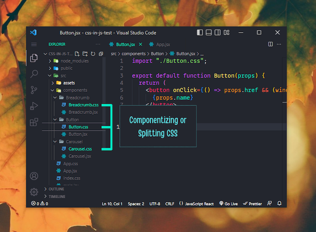Viewport: 316px width, 232px height.
Task: Open the hamburger application menu
Action: coord(34,44)
